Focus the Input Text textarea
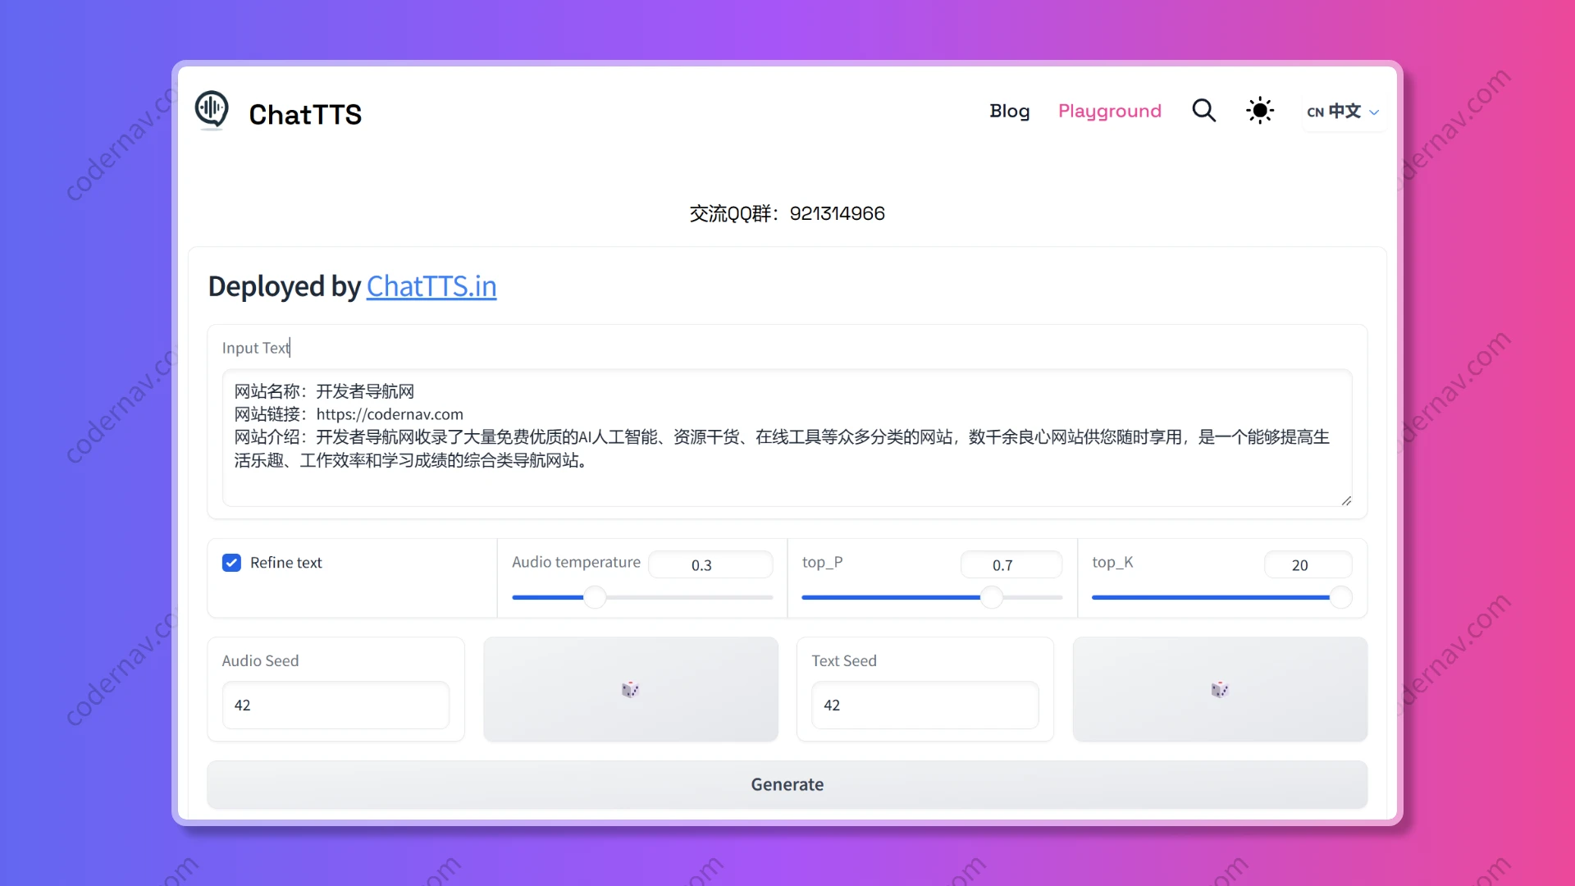 (x=786, y=436)
